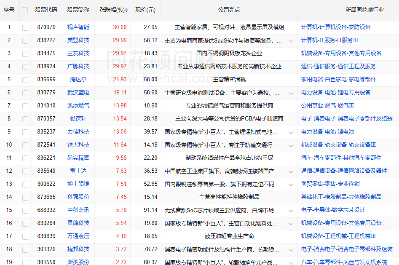The height and width of the screenshot is (265, 399).
Task: Expand the company highlight for 美登科技
Action: click(291, 41)
